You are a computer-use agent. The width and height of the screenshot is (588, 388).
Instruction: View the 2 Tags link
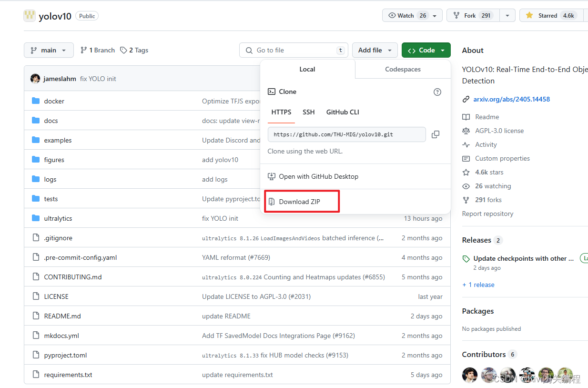tap(134, 50)
